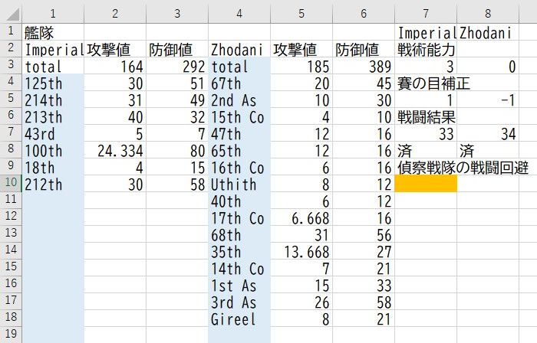Viewport: 537px width, 343px height.
Task: Click Zhodani total defense value 389
Action: coord(364,66)
